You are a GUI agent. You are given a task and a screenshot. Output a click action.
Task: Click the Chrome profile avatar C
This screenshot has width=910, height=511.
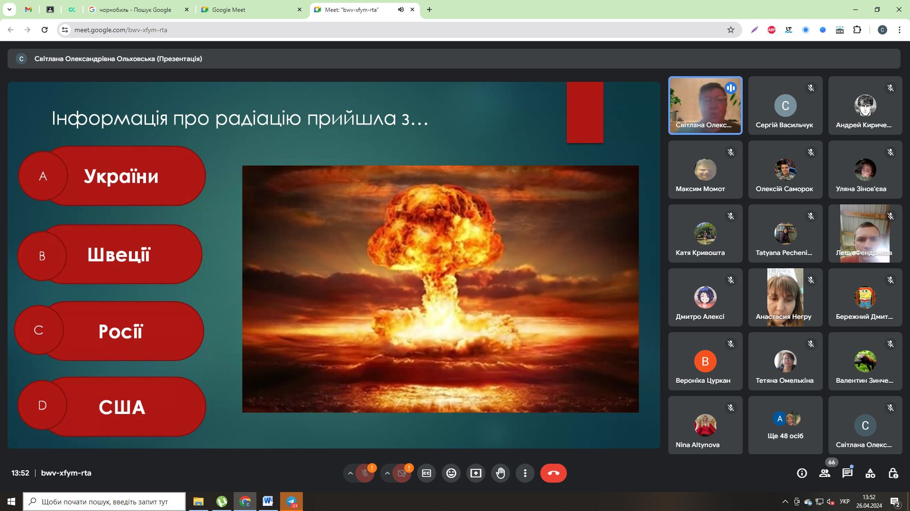(883, 30)
